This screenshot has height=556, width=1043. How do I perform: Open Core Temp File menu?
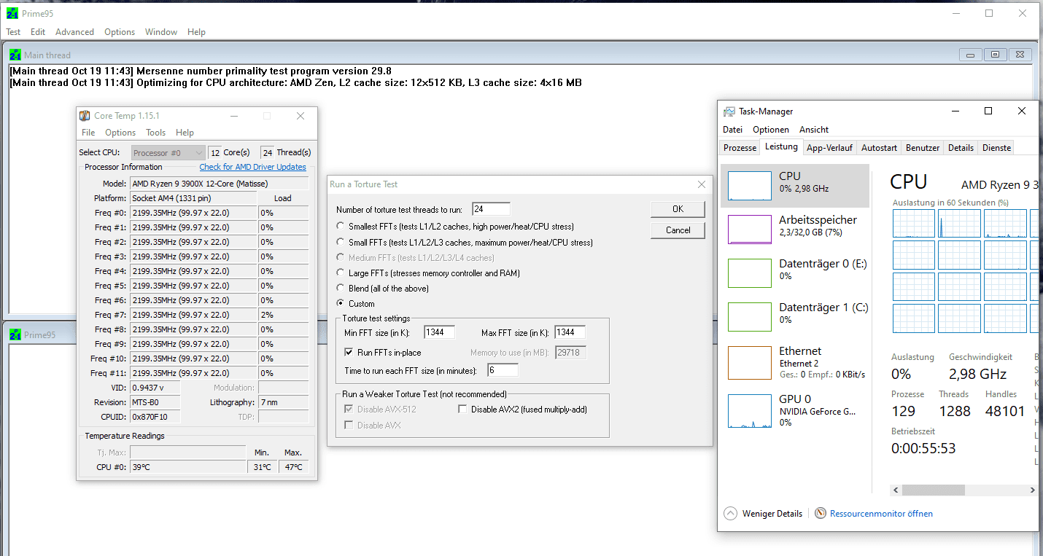(88, 133)
